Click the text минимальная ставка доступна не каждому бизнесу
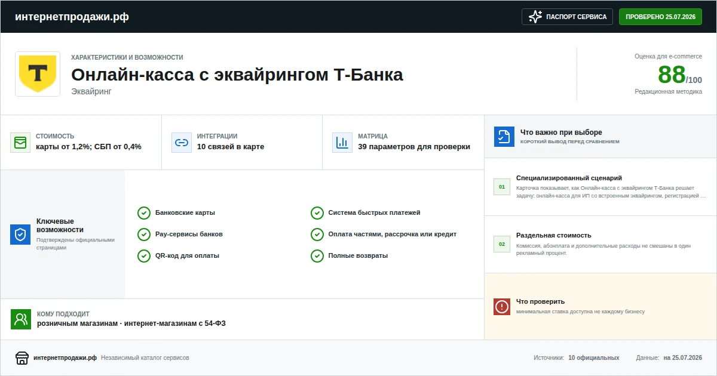 (581, 312)
